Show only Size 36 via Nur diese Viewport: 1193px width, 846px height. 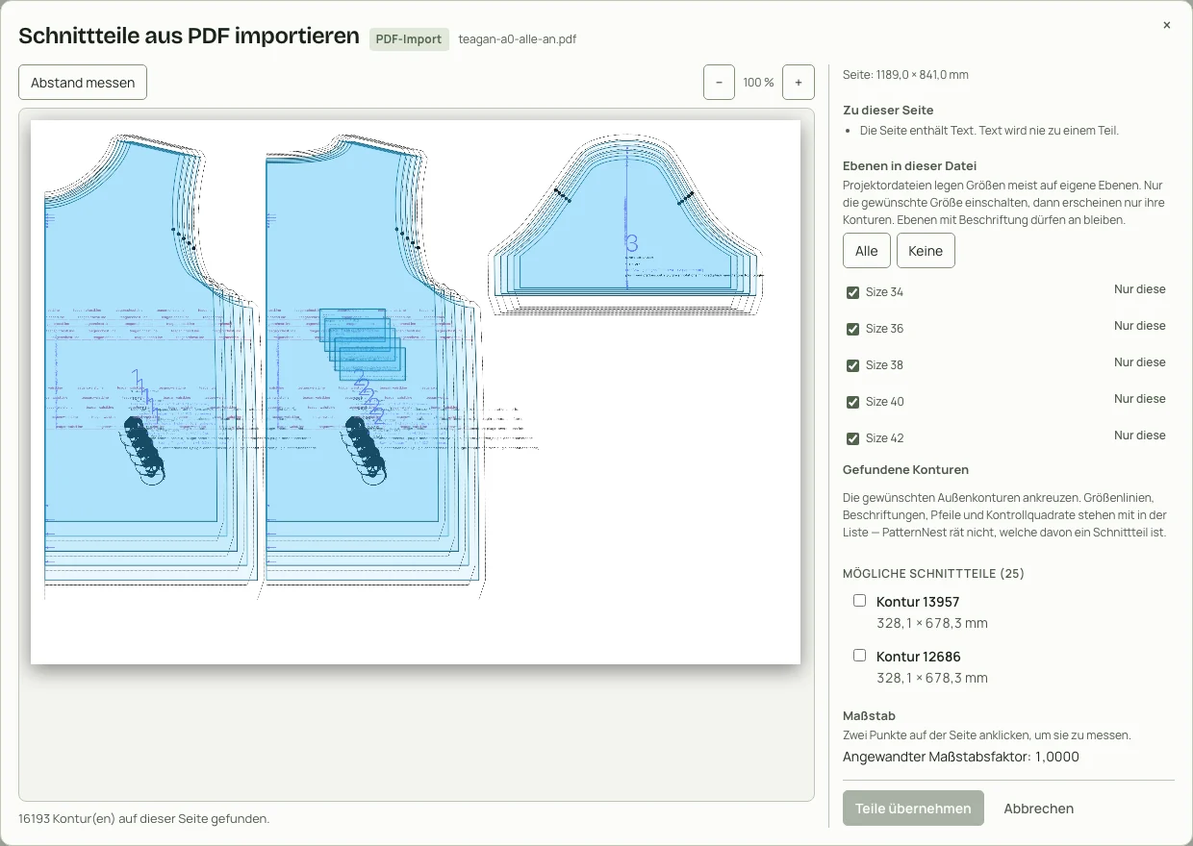click(1140, 326)
